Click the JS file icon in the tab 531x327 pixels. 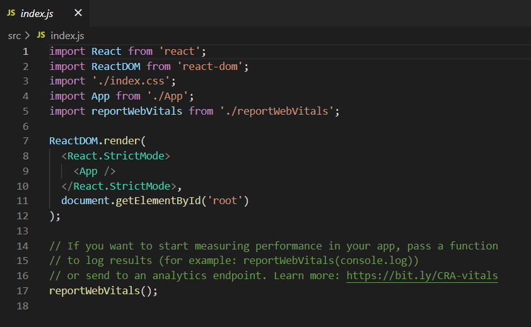coord(11,13)
